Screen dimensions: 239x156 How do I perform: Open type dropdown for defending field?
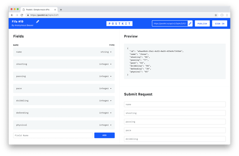[105, 113]
